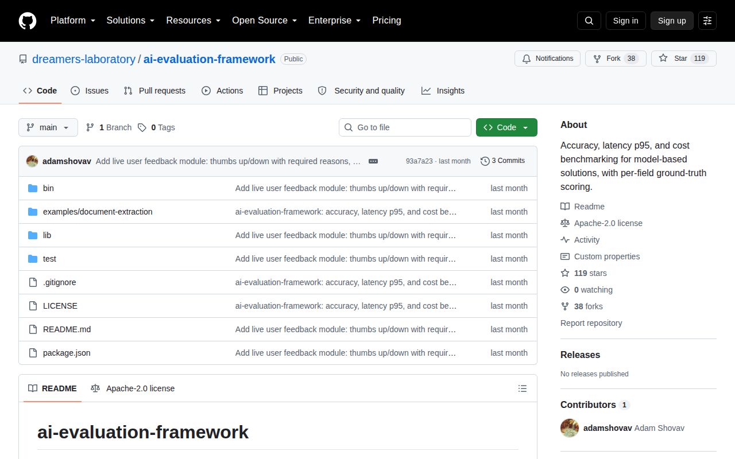This screenshot has height=459, width=735.
Task: Select the README tab in file viewer
Action: point(52,388)
